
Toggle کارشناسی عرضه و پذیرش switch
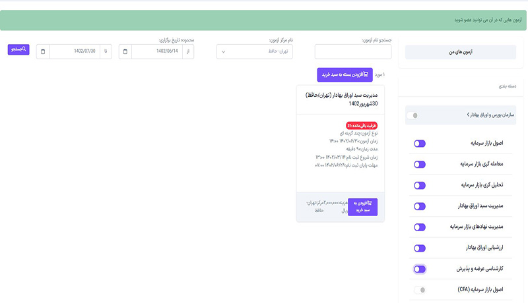[420, 269]
